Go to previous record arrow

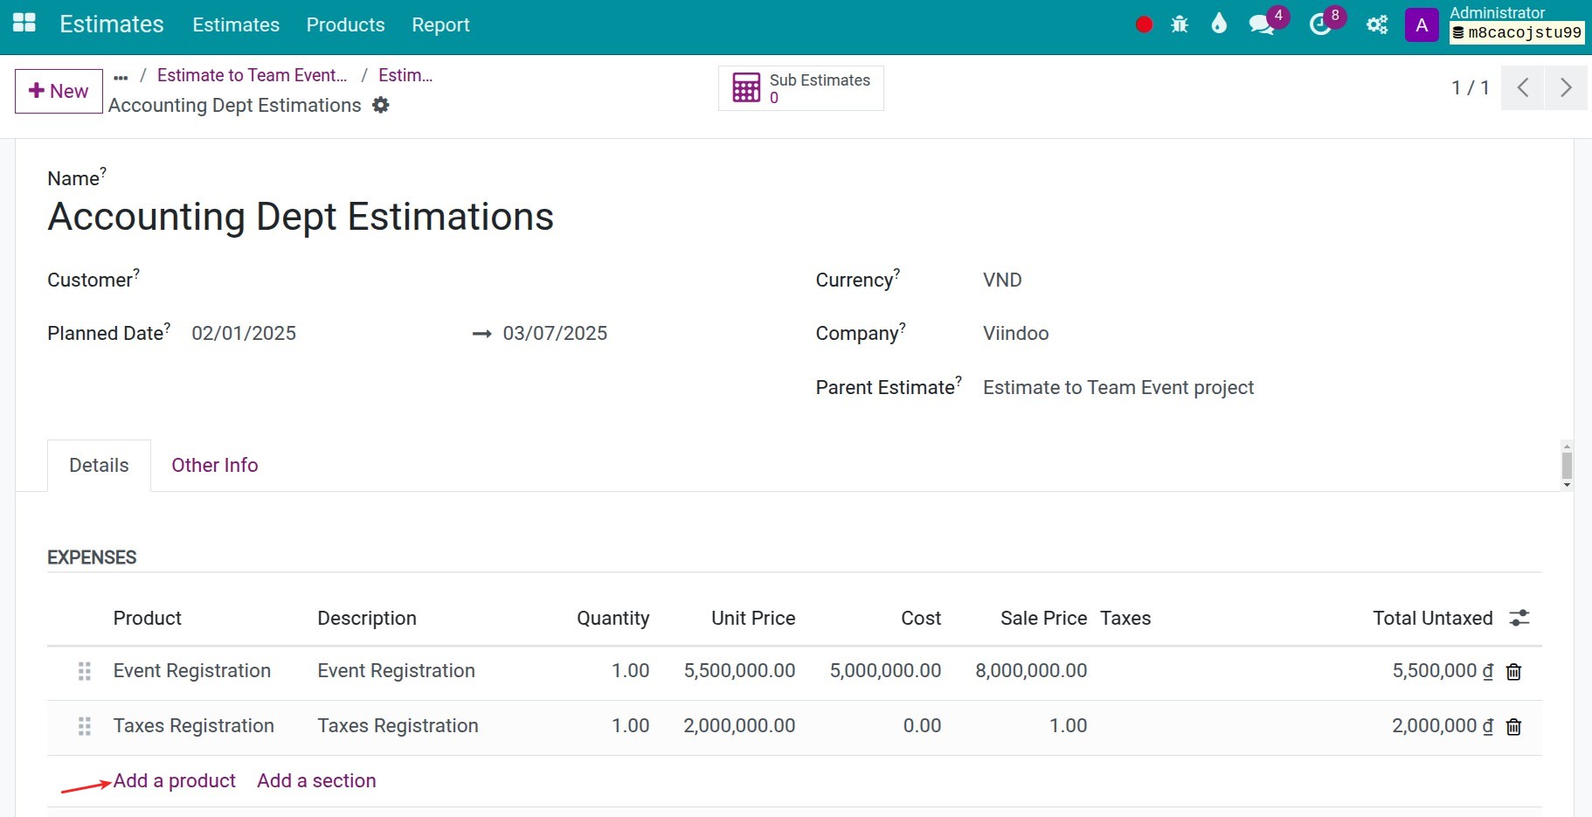(x=1523, y=87)
